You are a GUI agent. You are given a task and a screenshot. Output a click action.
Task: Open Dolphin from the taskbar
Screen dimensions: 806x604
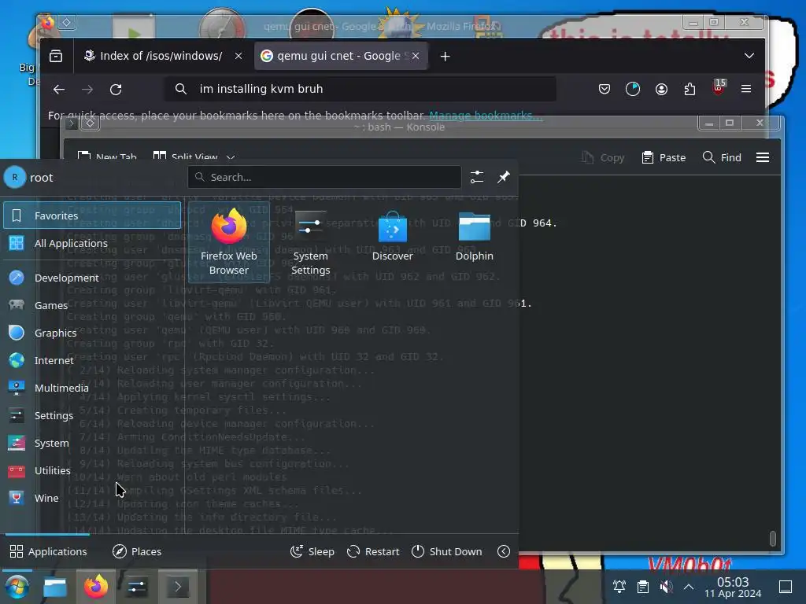click(55, 587)
